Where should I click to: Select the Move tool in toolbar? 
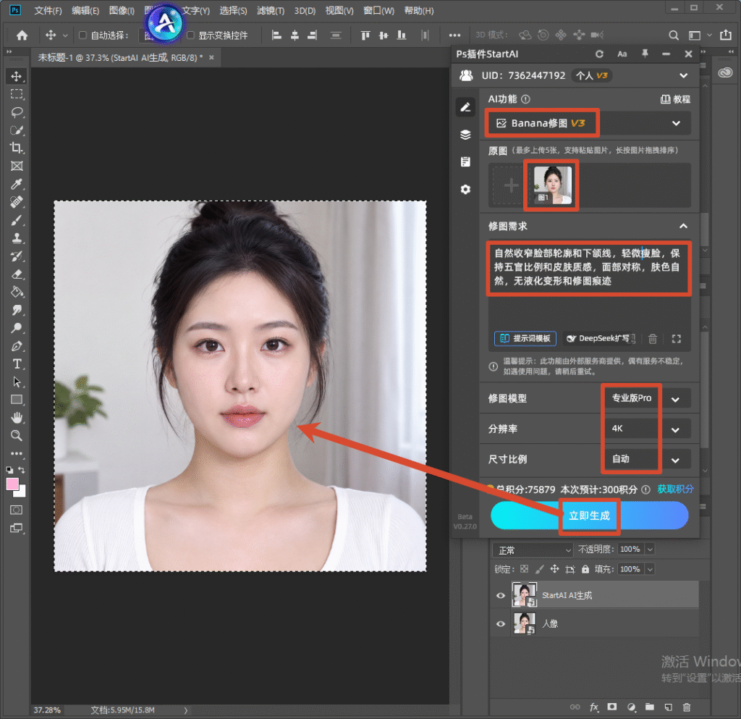(x=17, y=77)
